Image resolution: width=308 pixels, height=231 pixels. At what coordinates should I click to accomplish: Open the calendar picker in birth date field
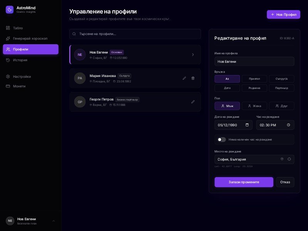(x=246, y=125)
